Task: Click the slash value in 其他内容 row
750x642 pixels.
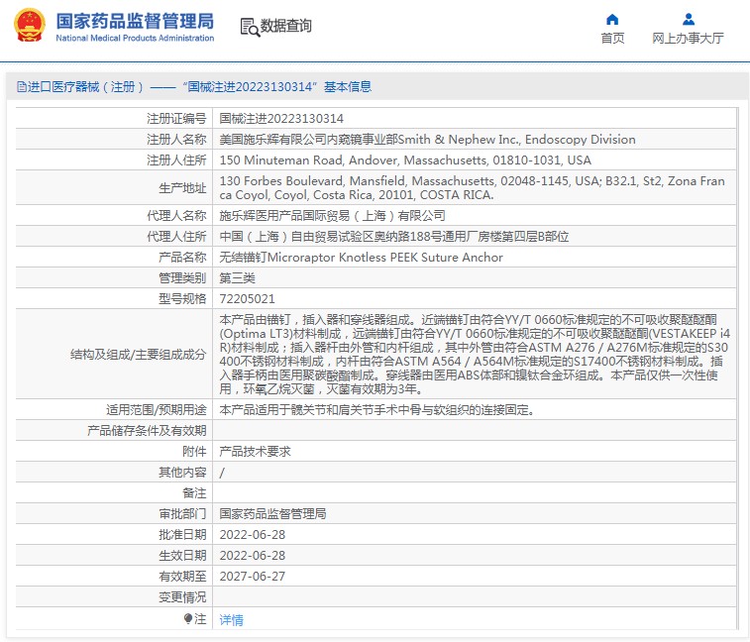Action: [222, 473]
